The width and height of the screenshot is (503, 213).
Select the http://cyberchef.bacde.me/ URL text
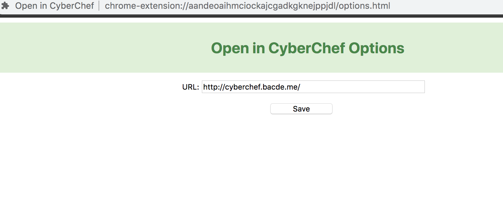pos(251,87)
